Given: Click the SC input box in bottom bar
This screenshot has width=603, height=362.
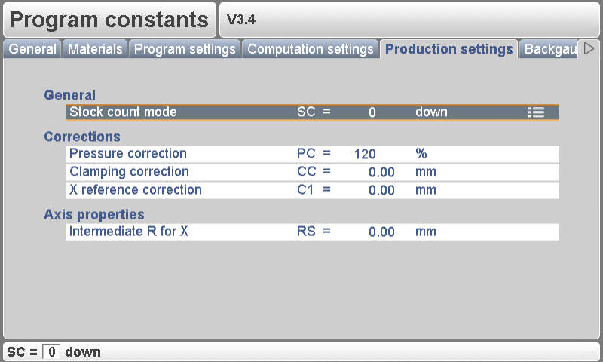Looking at the screenshot, I should 51,352.
